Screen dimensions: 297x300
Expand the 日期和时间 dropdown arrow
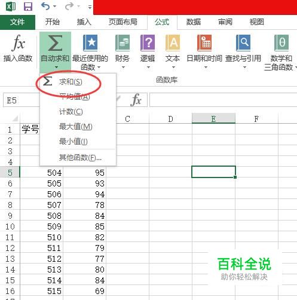pyautogui.click(x=206, y=68)
